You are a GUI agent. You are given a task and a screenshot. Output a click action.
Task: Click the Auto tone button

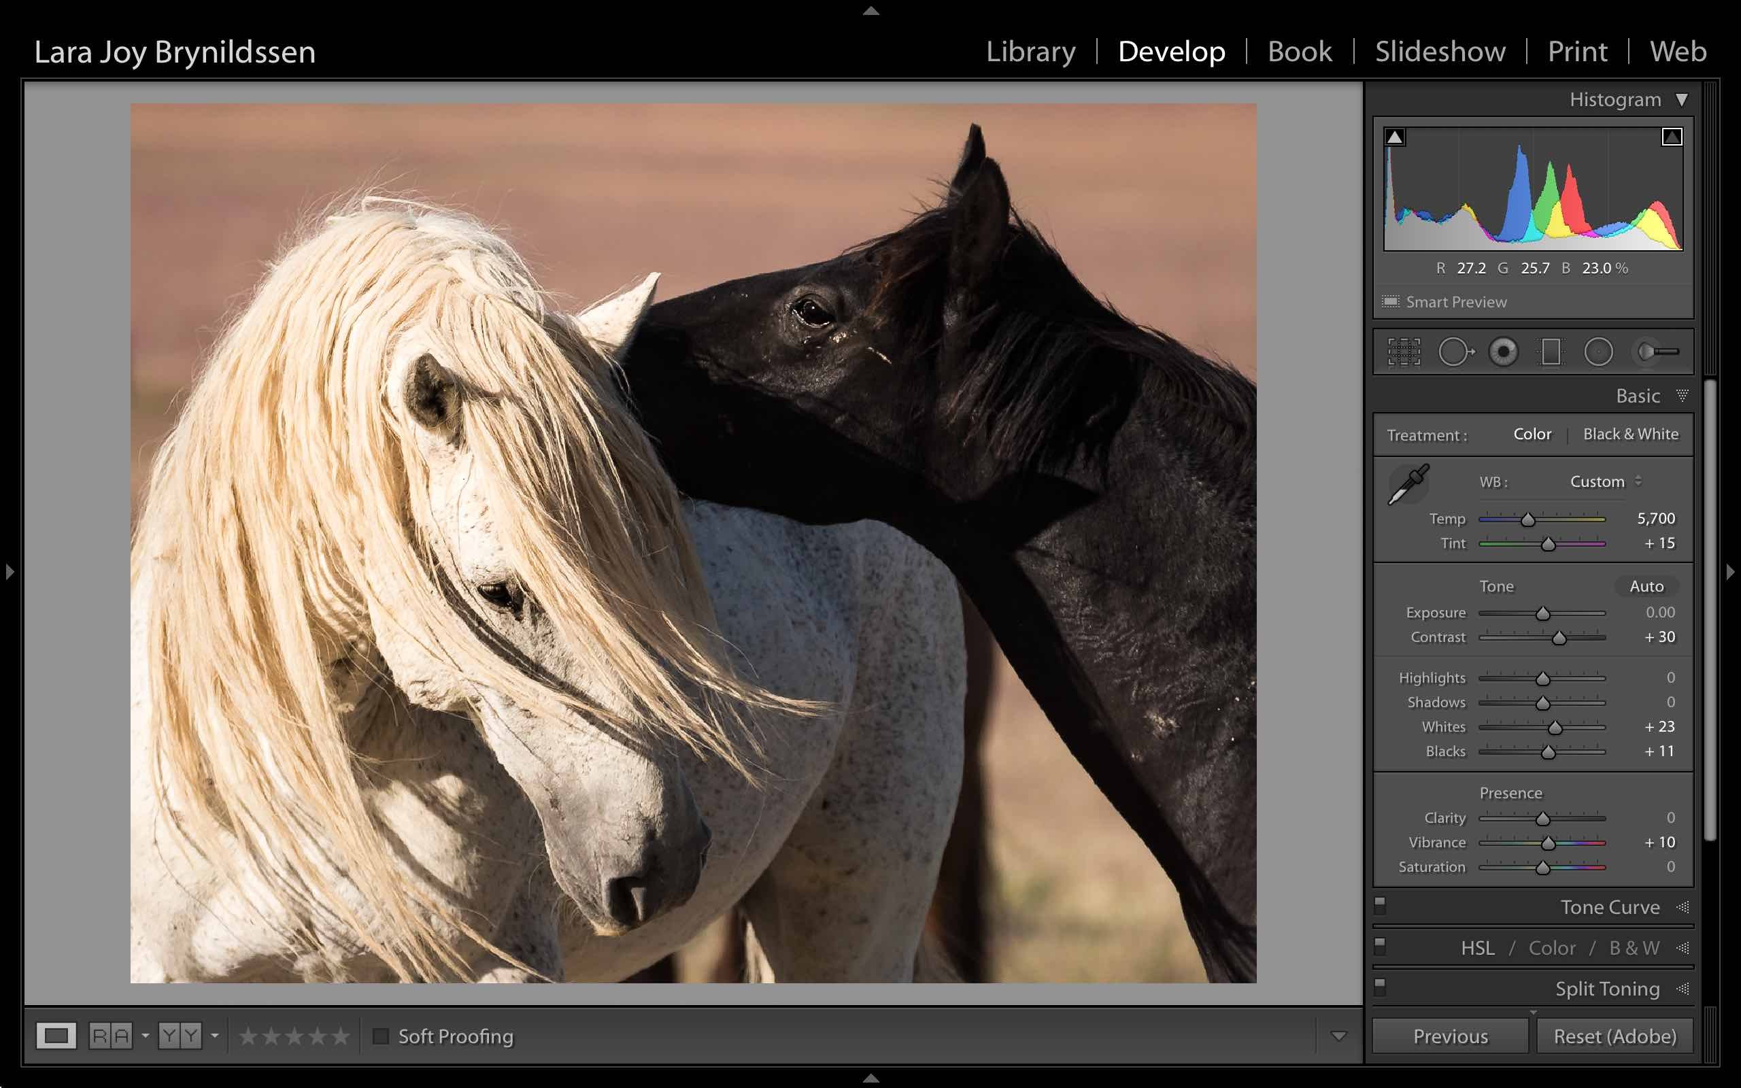tap(1646, 586)
